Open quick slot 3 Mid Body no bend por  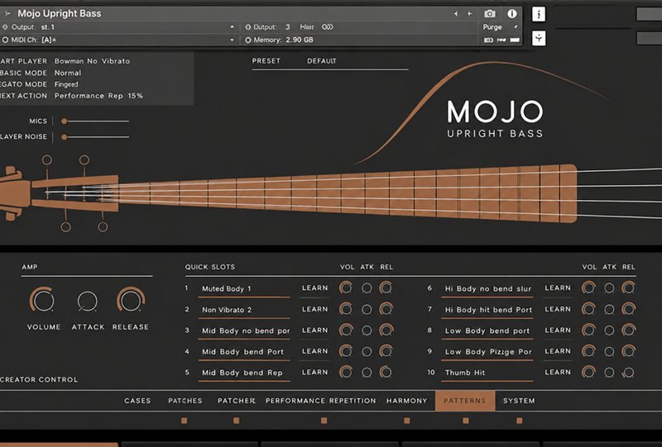pos(245,331)
